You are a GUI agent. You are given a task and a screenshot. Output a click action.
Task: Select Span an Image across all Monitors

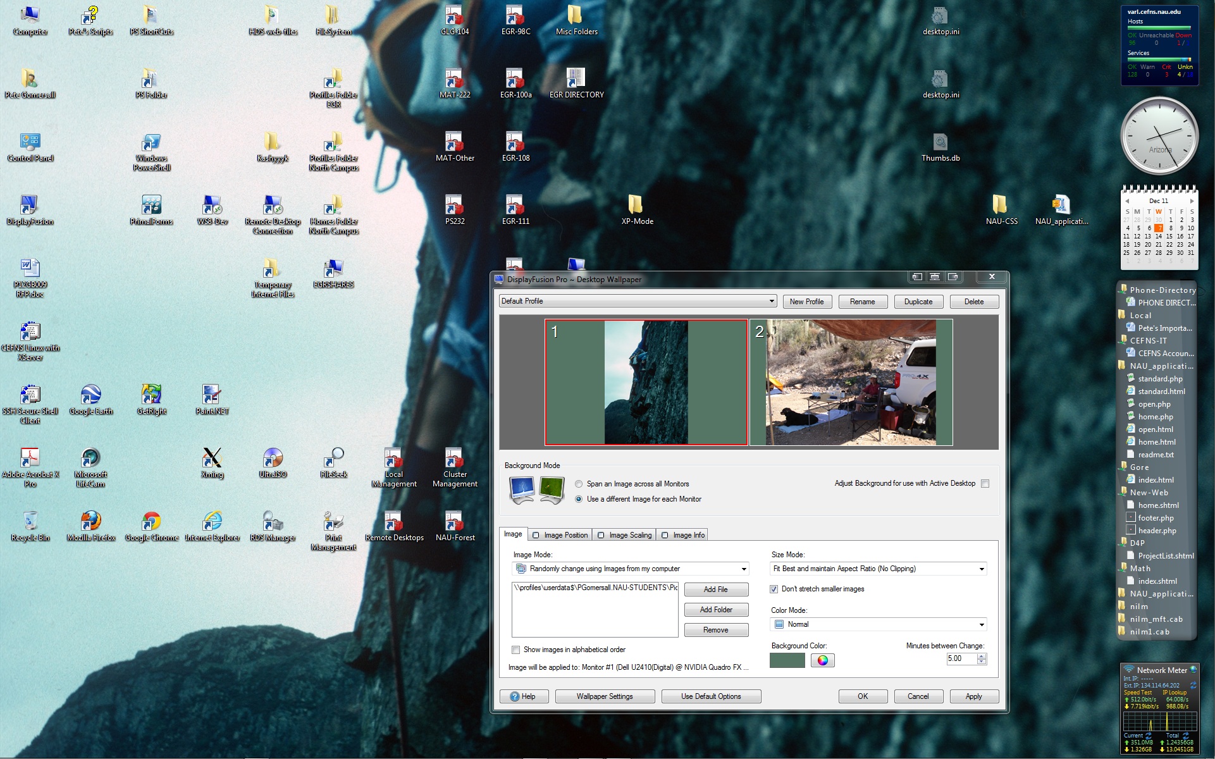click(x=579, y=484)
